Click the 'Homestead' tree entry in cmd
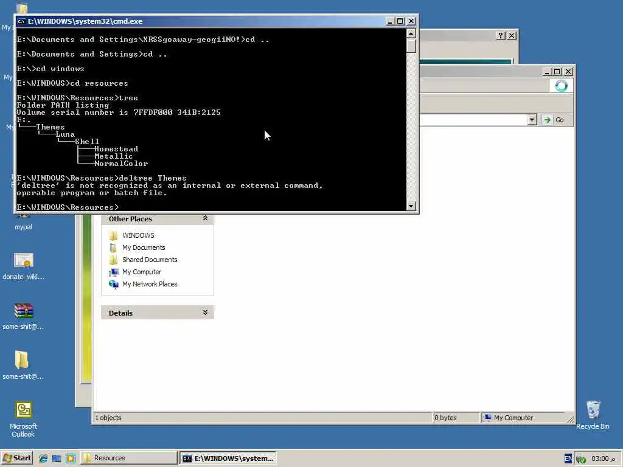The image size is (623, 467). click(x=116, y=149)
